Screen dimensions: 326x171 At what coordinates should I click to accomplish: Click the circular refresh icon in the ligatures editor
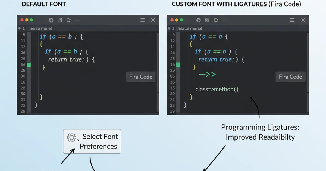point(198,20)
